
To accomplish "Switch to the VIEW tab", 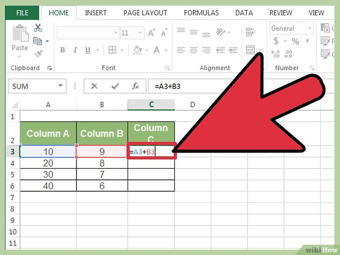I will (x=316, y=13).
